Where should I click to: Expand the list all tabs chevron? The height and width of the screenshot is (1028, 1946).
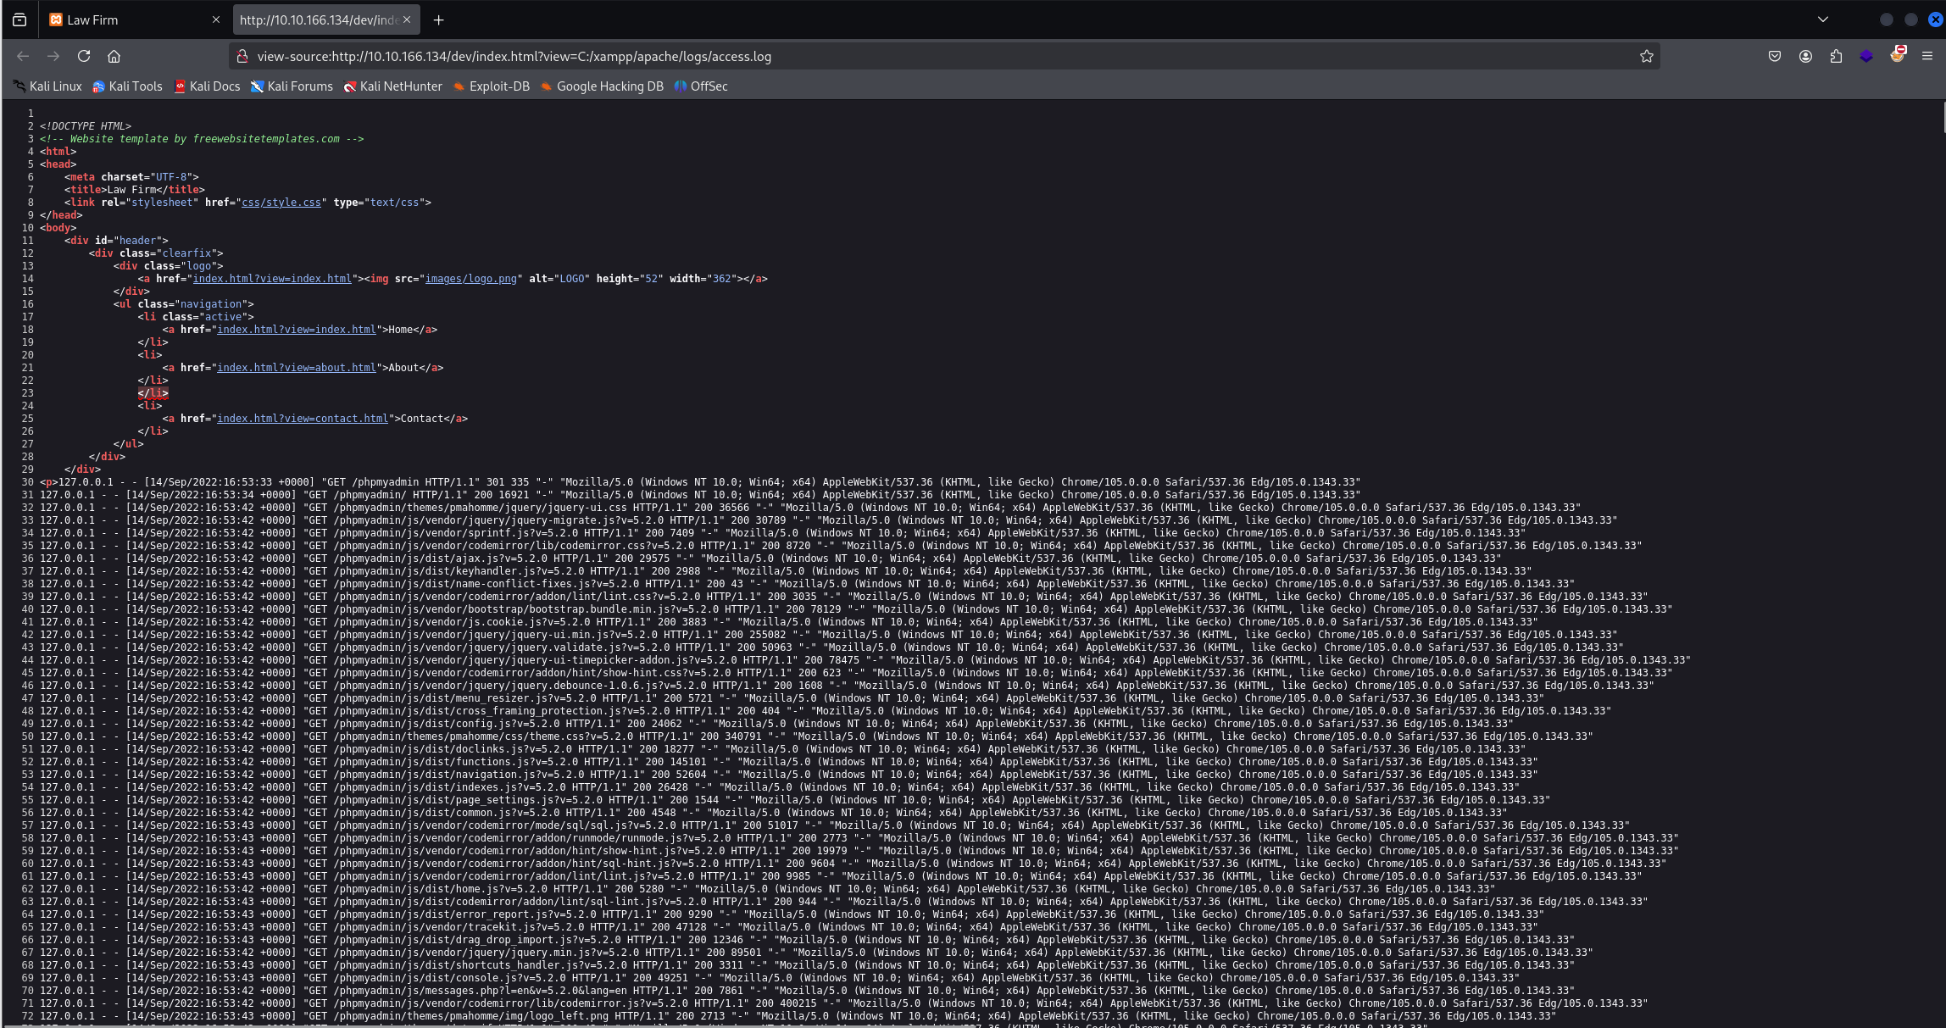pos(1823,19)
